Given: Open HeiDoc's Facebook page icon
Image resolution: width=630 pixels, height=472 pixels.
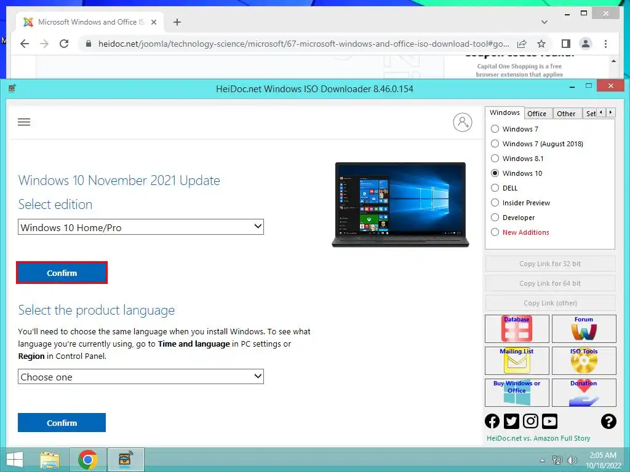Looking at the screenshot, I should coord(492,421).
